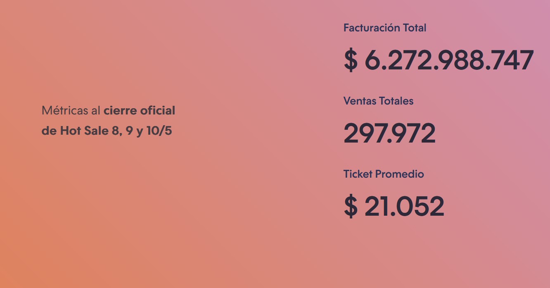550x288 pixels.
Task: Click the Facturación Total label
Action: tap(384, 28)
